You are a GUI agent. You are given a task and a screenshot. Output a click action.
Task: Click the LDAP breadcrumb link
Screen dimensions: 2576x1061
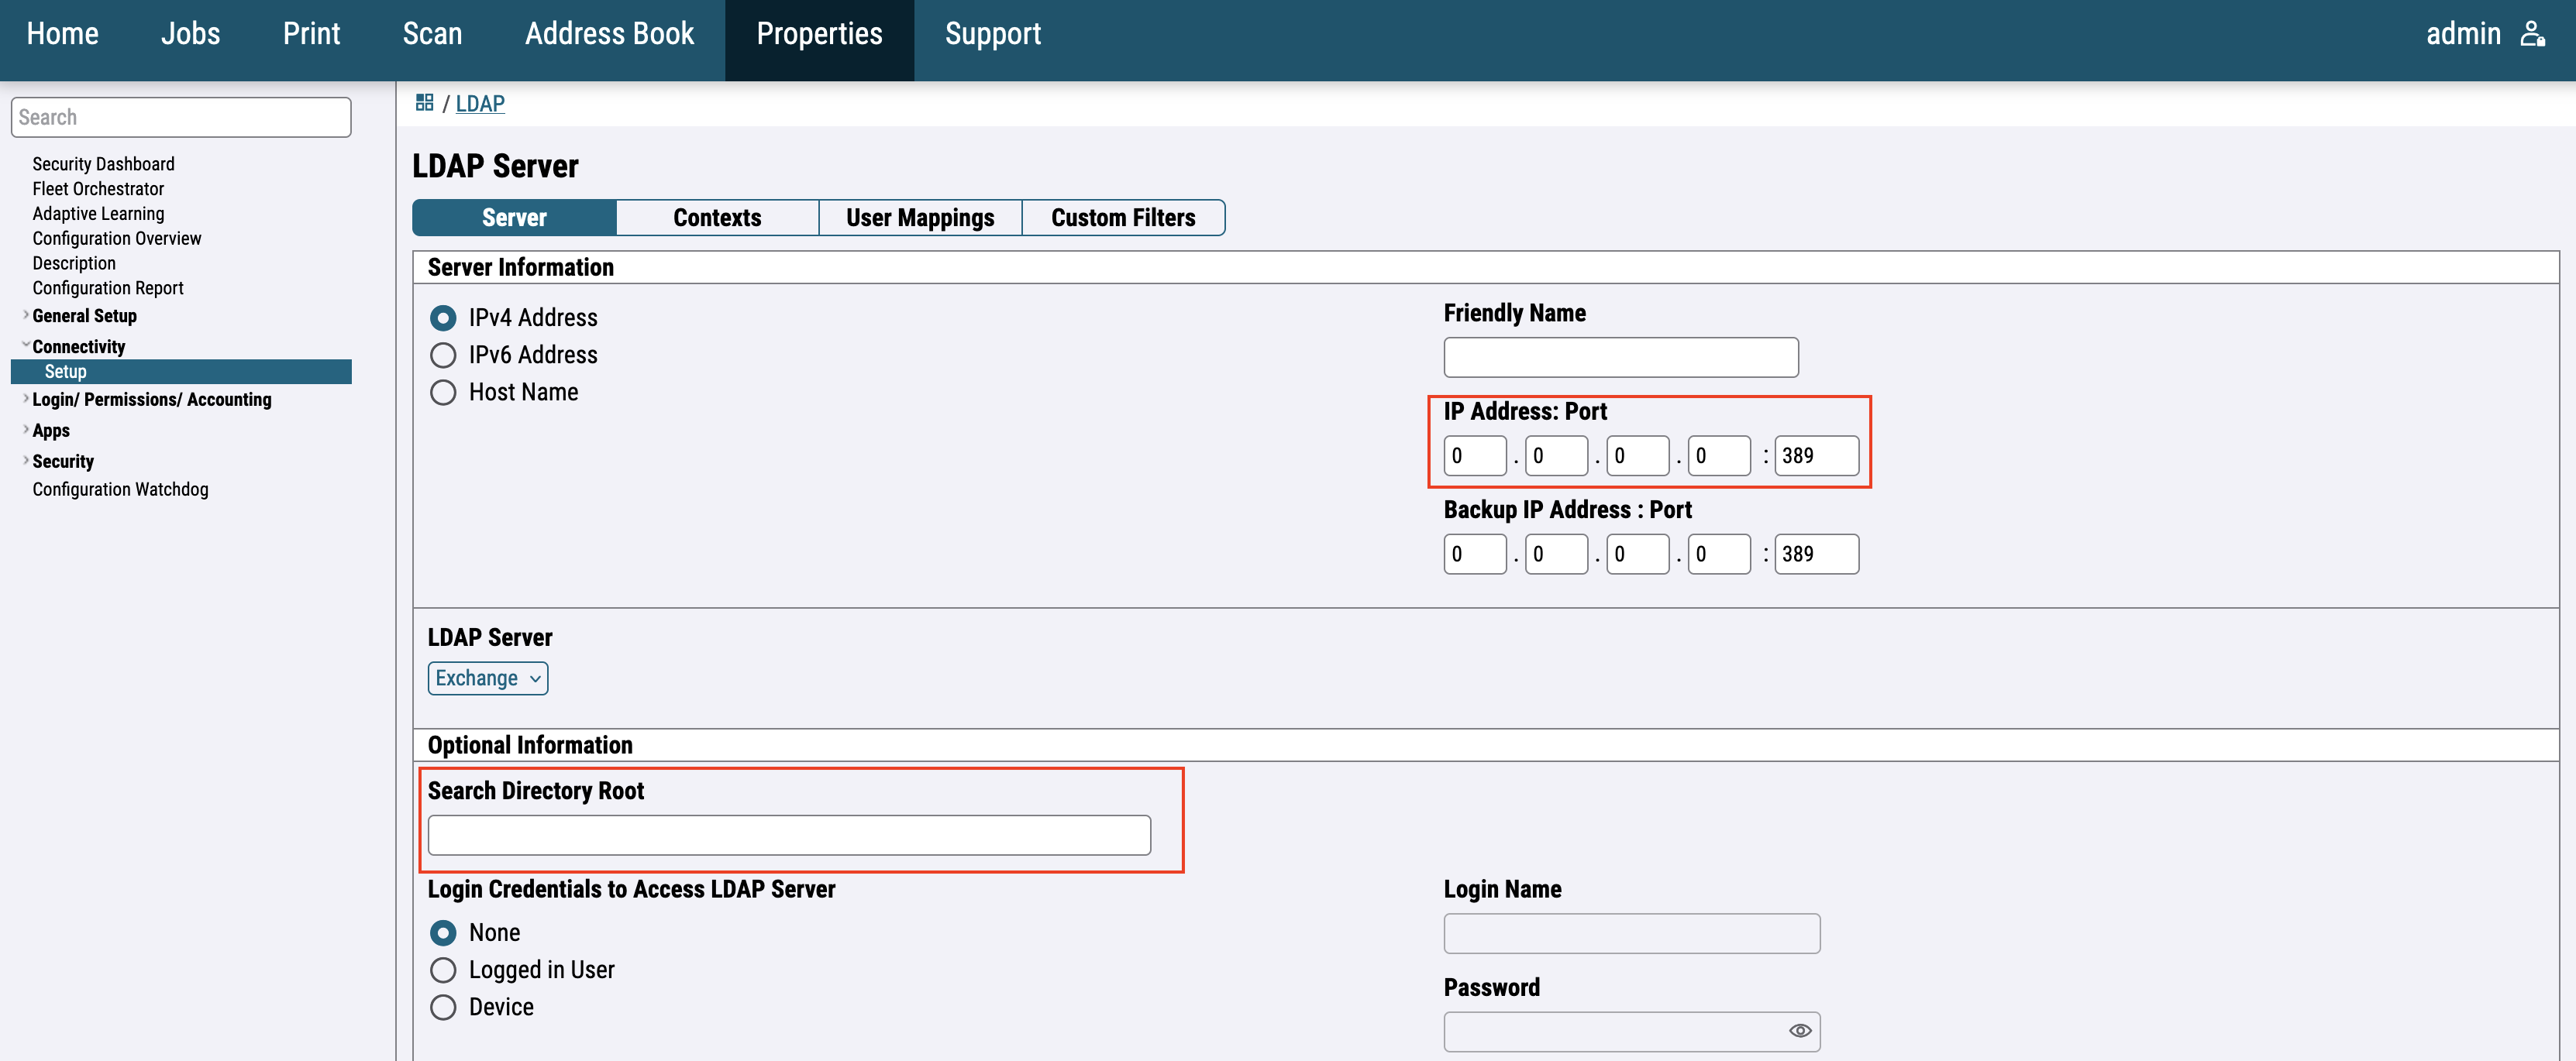point(480,103)
